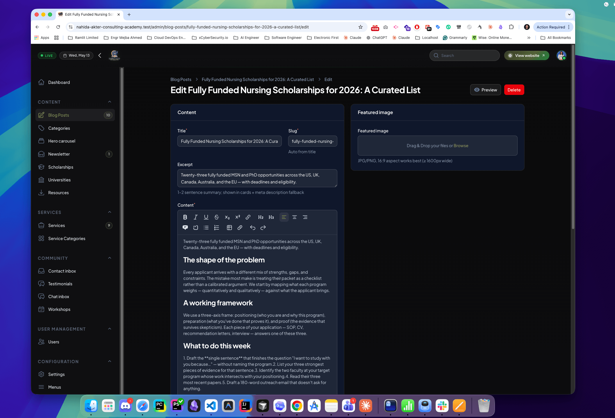Image resolution: width=615 pixels, height=418 pixels.
Task: Set Heading 3 in the editor toolbar
Action: 271,217
